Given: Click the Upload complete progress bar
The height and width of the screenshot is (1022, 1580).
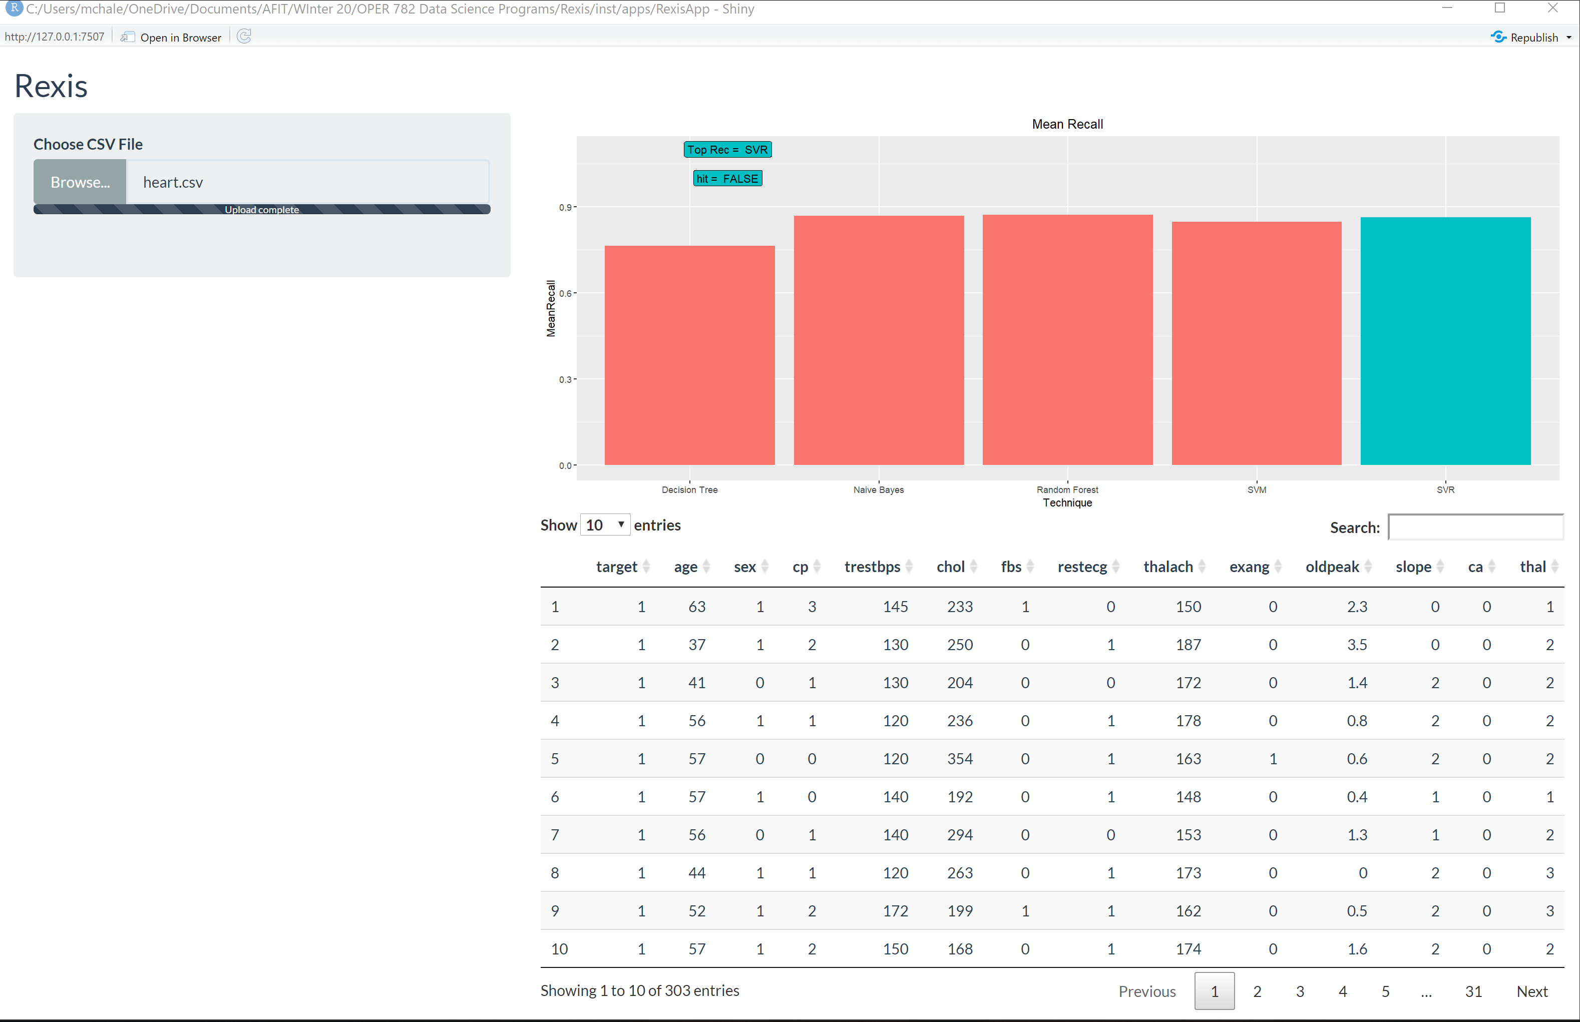Looking at the screenshot, I should 261,210.
